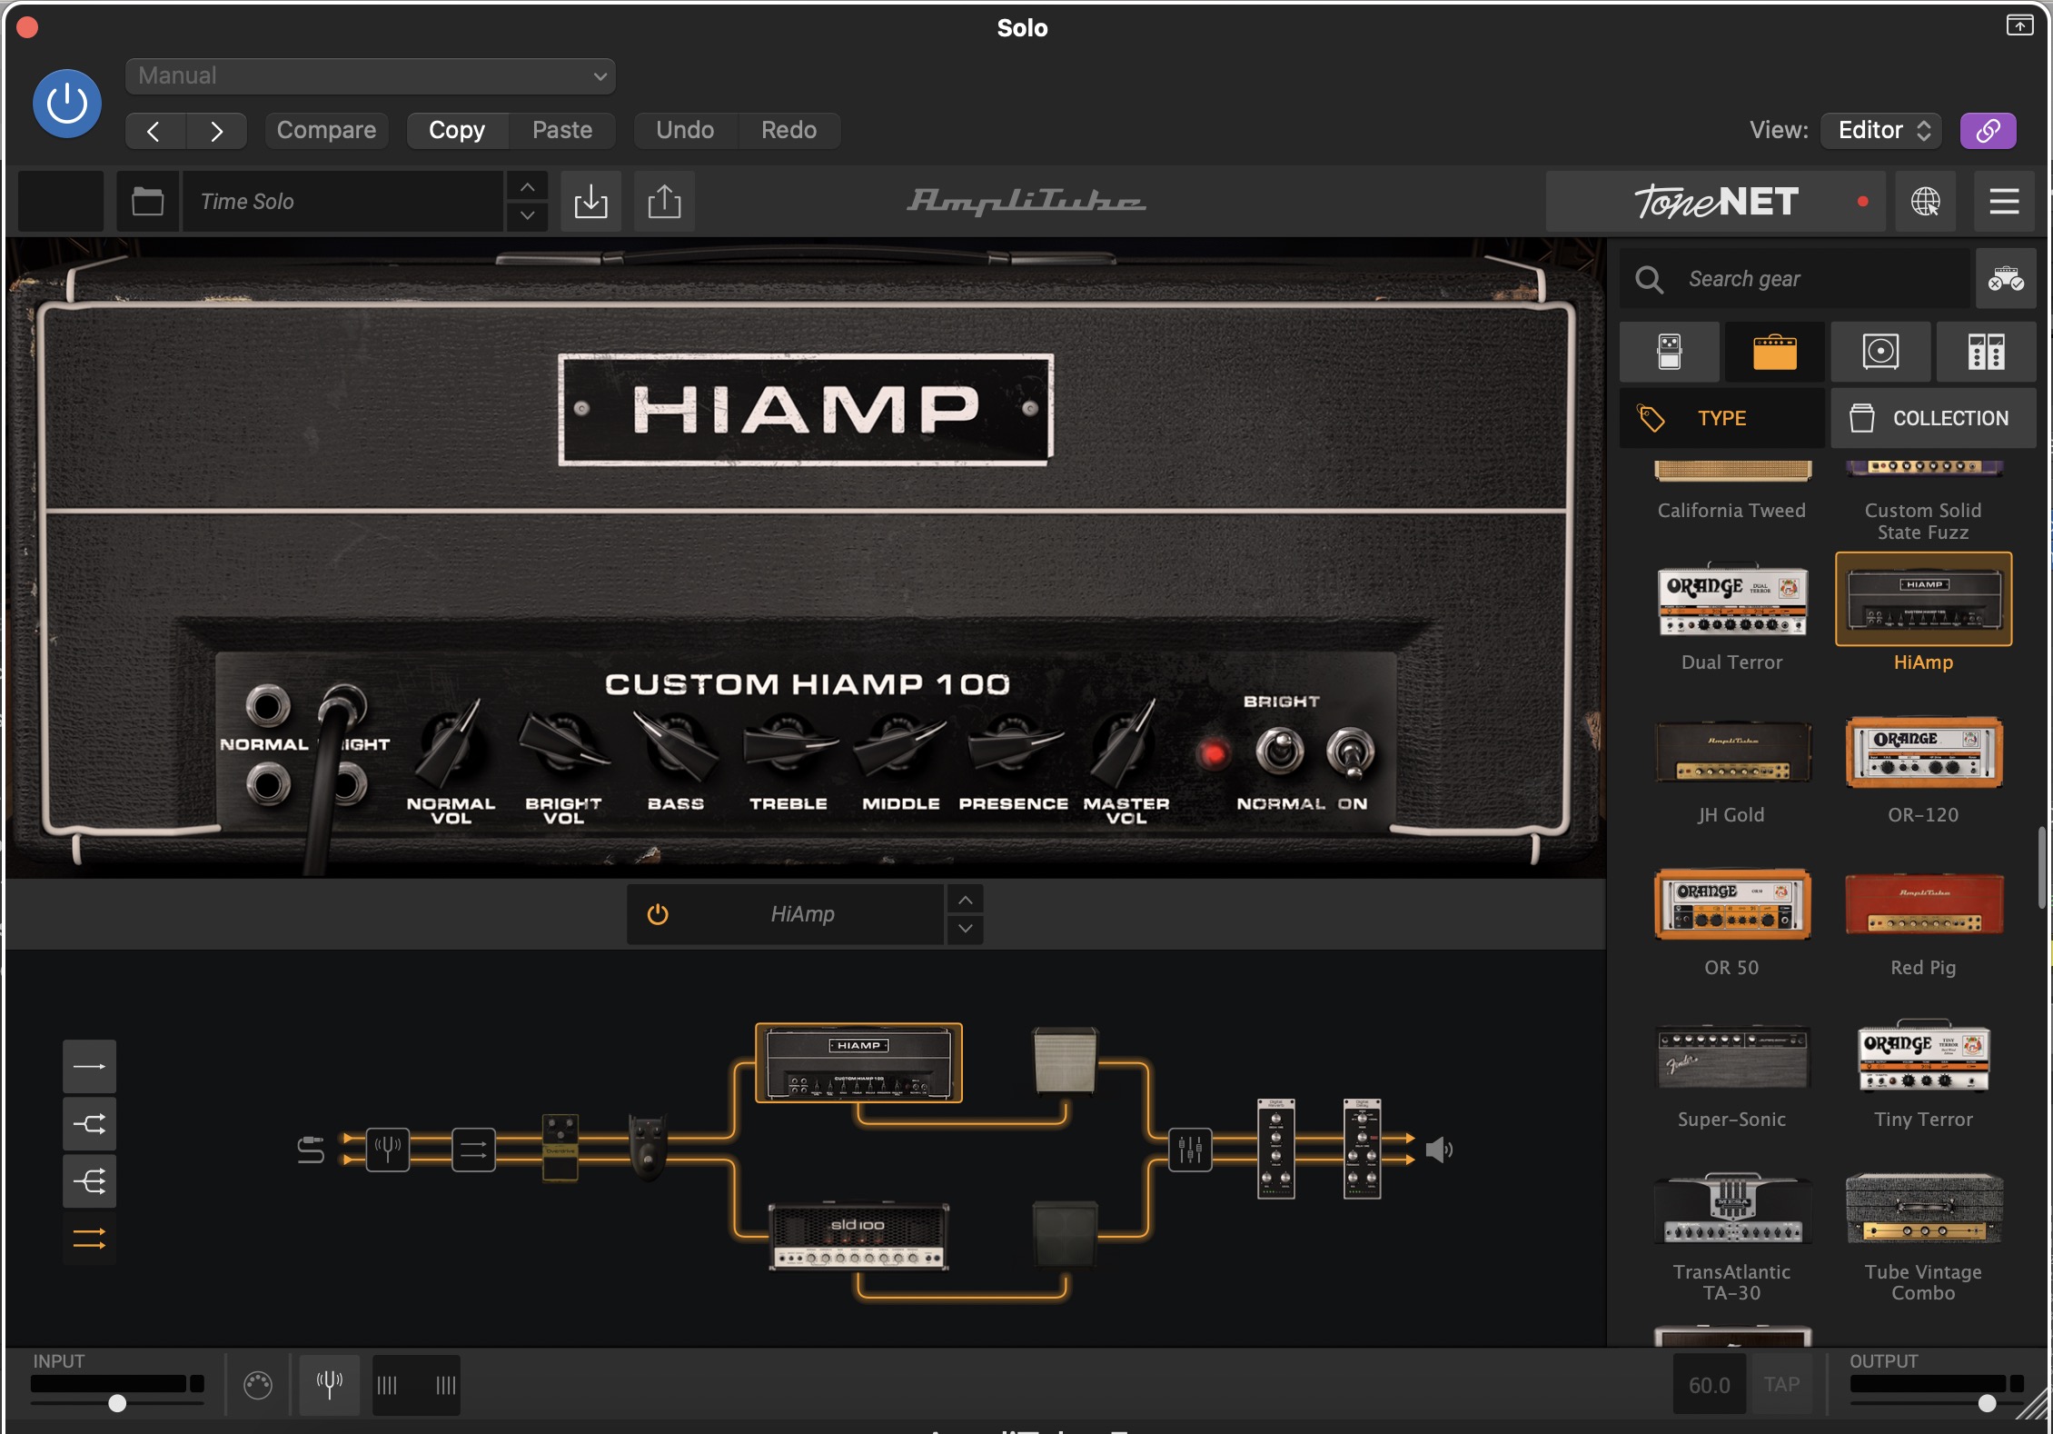Select previous amp model with up chevron
The height and width of the screenshot is (1434, 2053).
click(x=965, y=900)
